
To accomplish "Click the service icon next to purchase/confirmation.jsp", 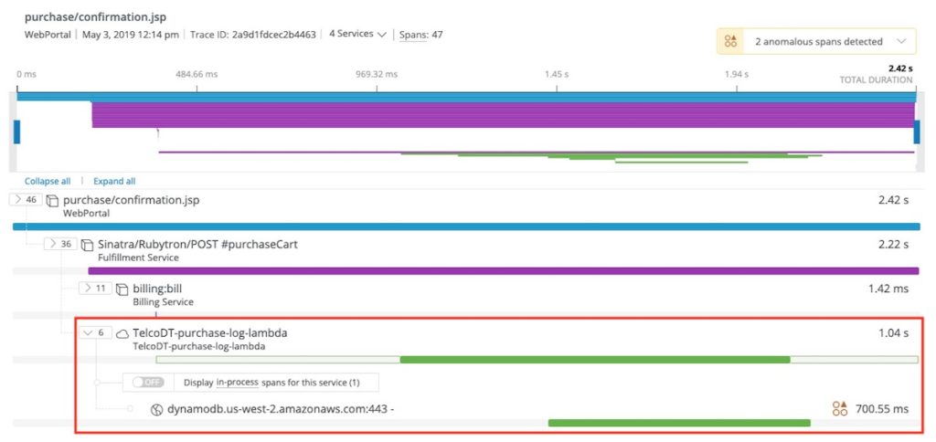I will pos(52,200).
